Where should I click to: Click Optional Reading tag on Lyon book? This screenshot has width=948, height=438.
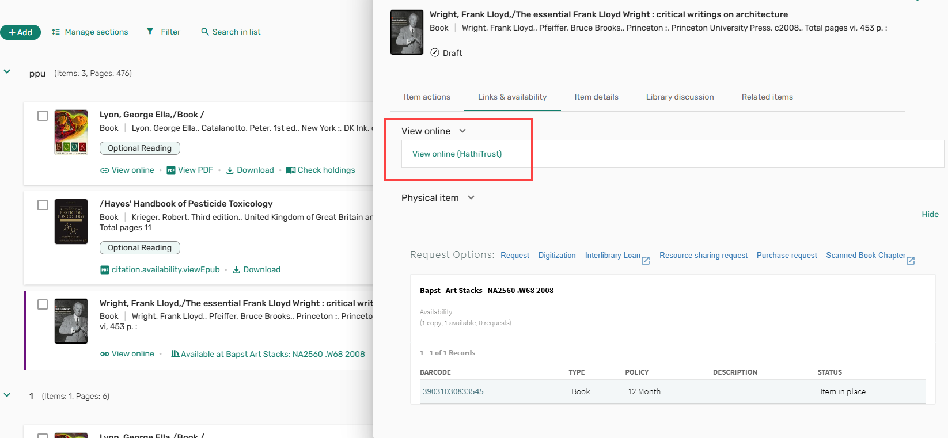(x=140, y=148)
